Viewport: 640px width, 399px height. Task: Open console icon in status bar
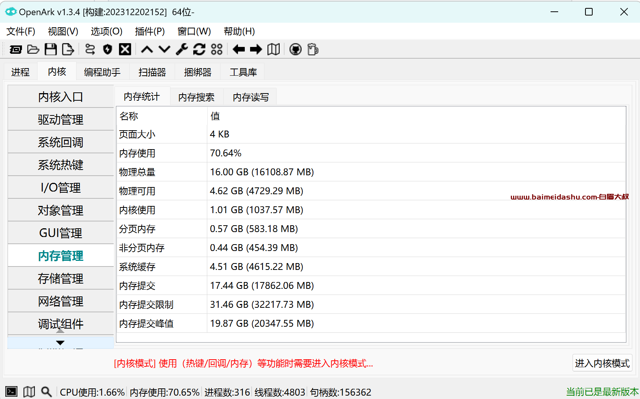pos(11,392)
